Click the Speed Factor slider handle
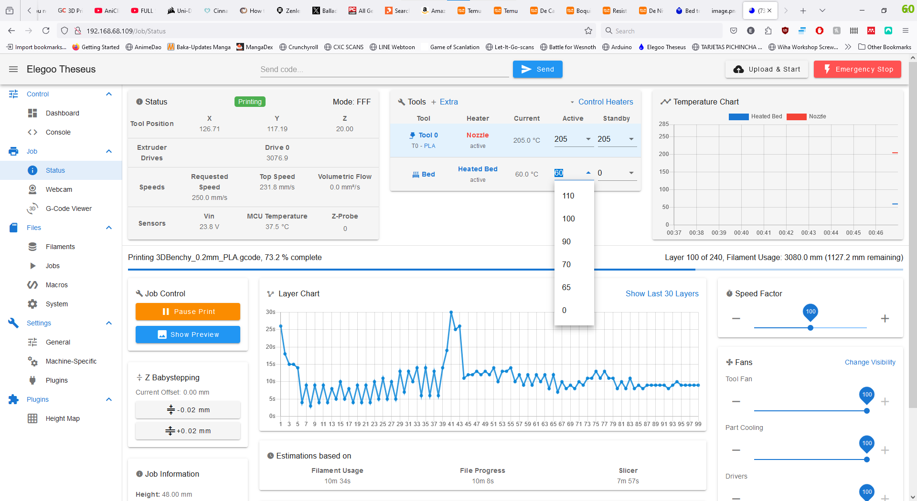The height and width of the screenshot is (501, 917). (x=810, y=328)
